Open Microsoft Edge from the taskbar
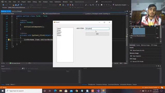 coord(55,91)
